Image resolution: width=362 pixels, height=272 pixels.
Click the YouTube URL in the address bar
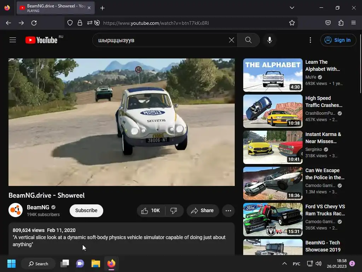tap(156, 23)
